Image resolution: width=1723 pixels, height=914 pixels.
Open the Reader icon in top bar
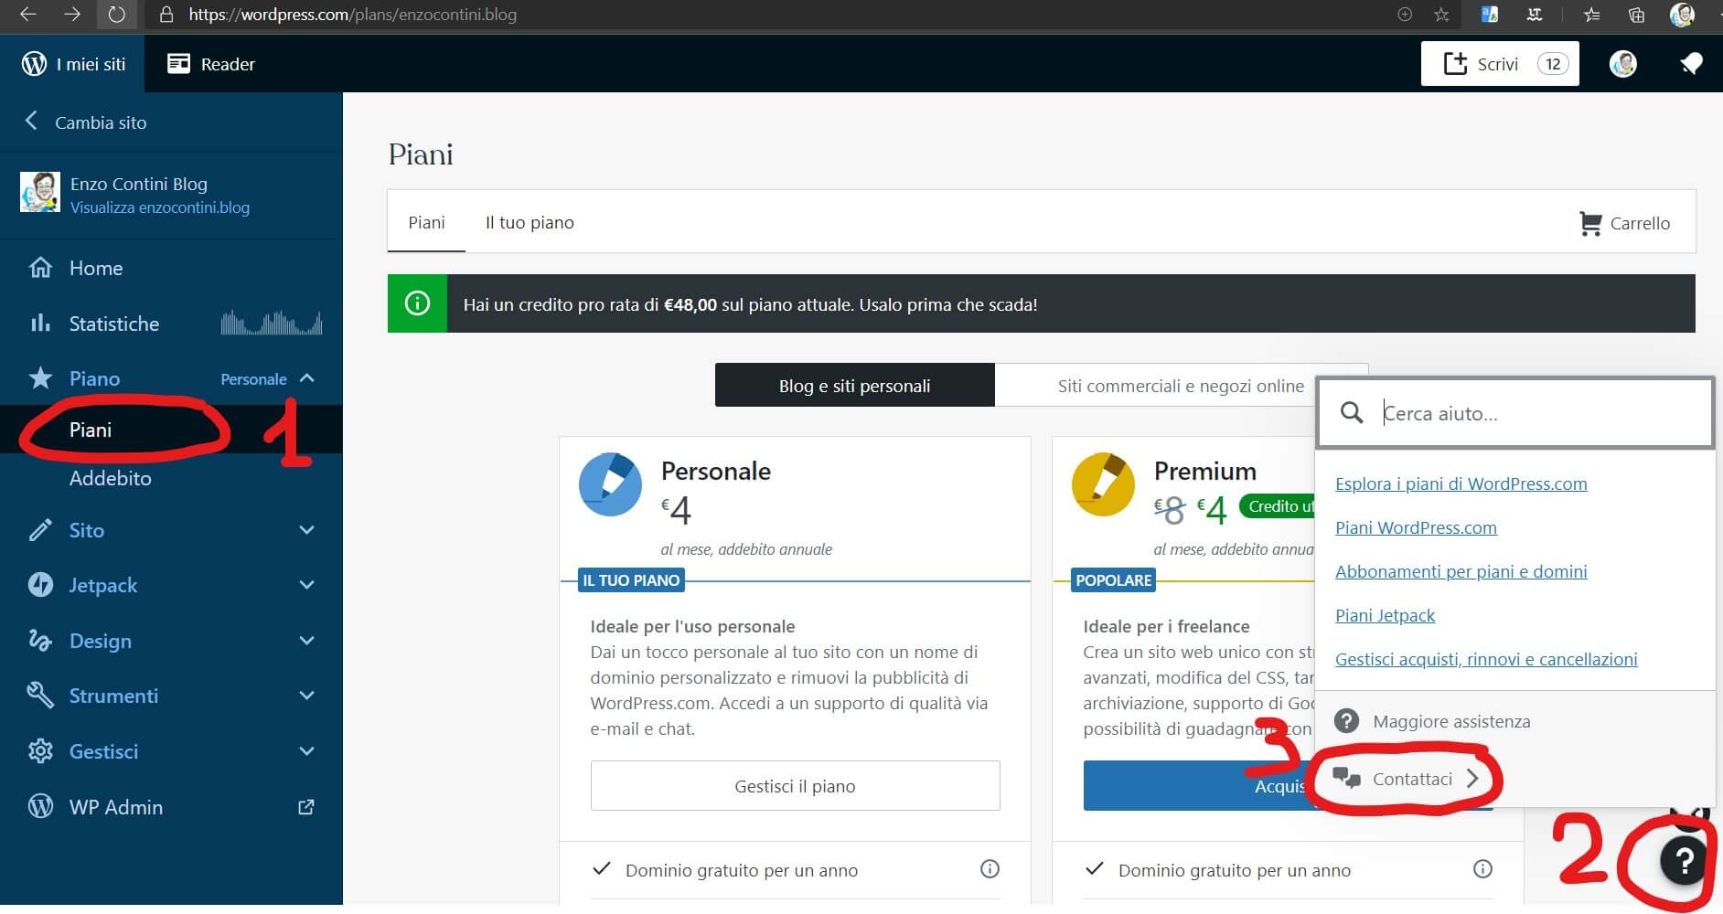click(178, 64)
